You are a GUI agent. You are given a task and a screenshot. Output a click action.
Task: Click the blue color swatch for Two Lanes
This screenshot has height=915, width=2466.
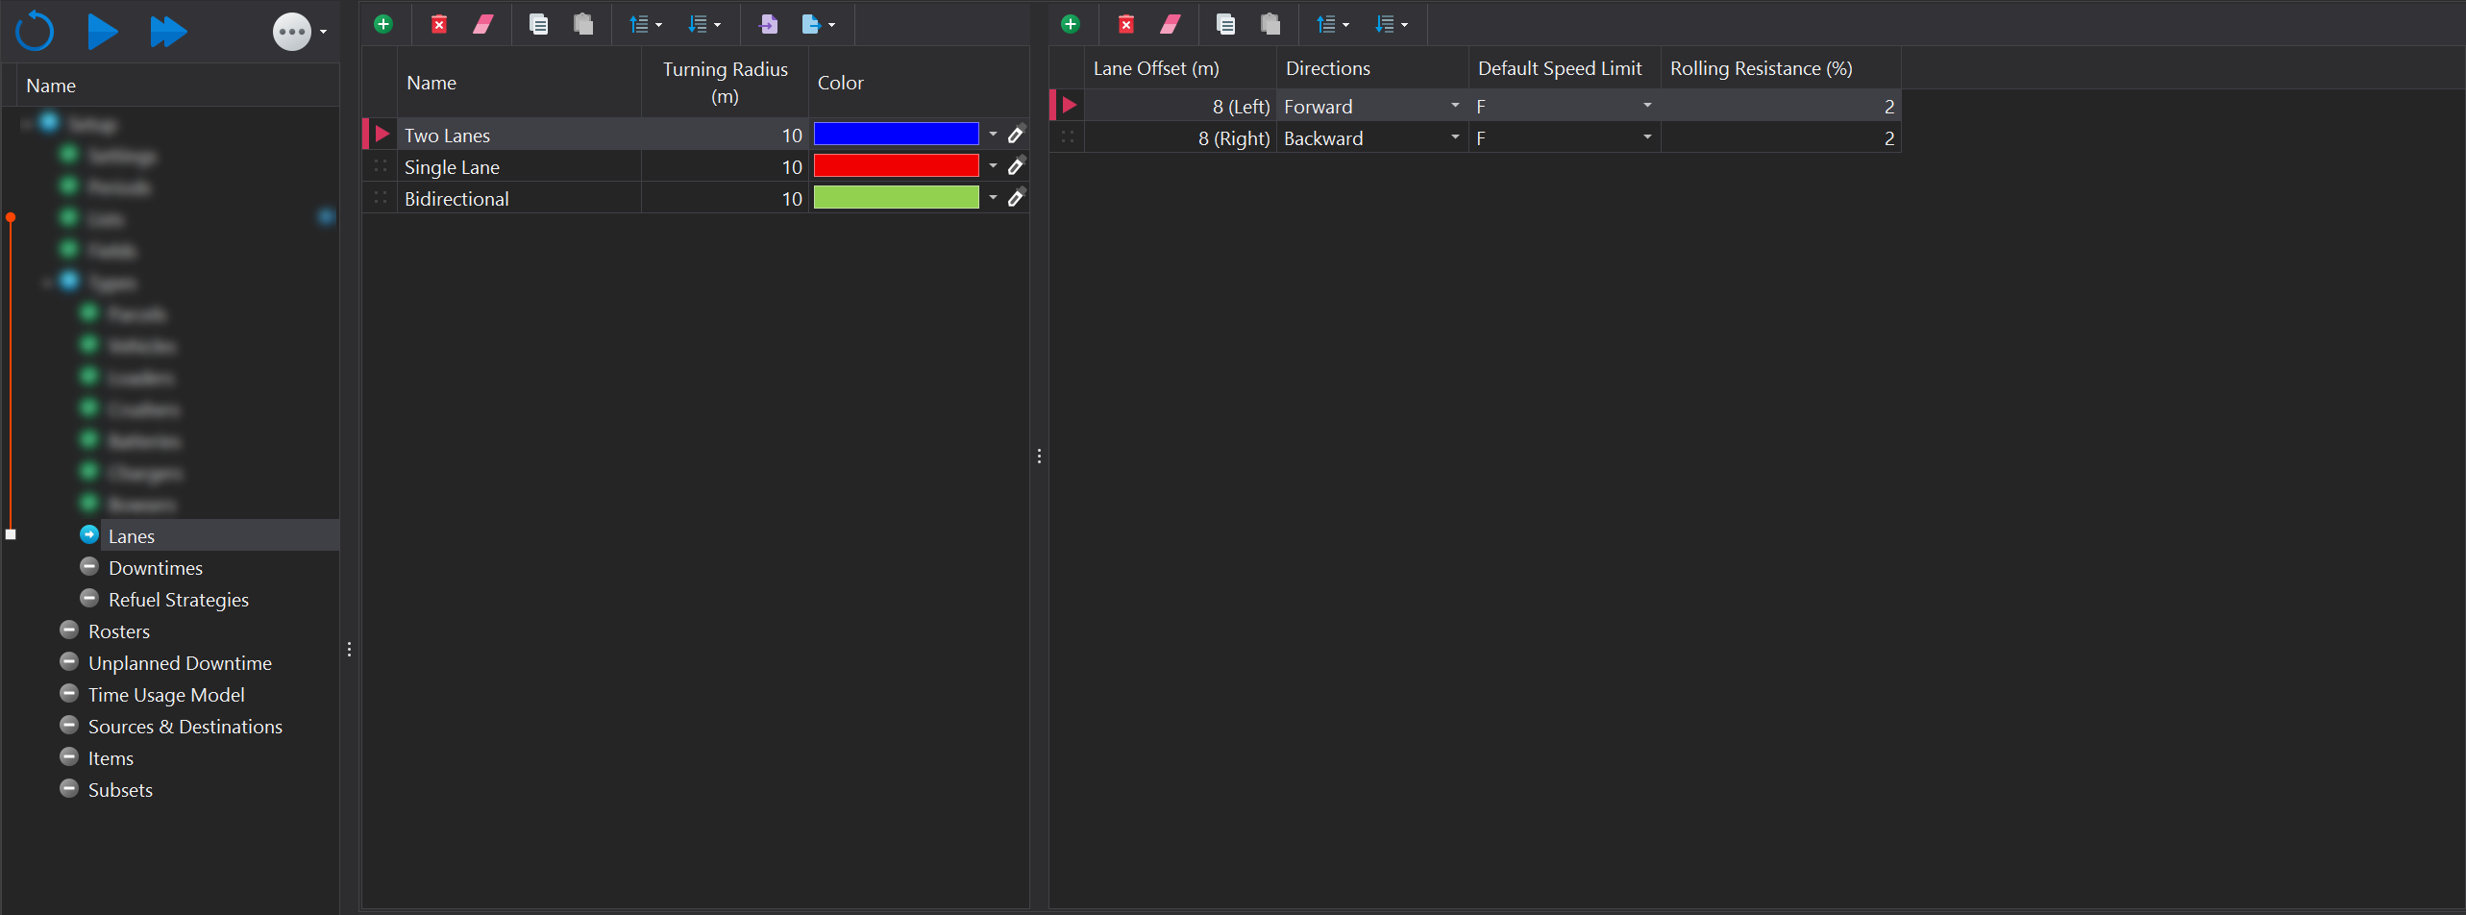(896, 135)
